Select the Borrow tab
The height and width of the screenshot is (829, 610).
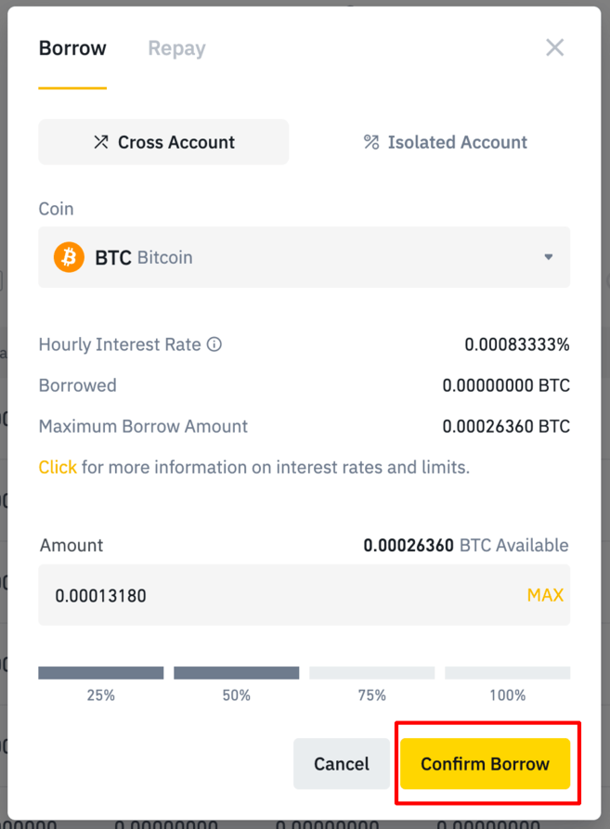[x=72, y=48]
